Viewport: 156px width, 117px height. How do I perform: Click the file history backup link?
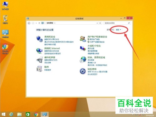tap(59, 42)
